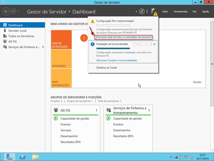Screen dimensions: 214x161
Task: Click Eventos under Serviços de Ficheiros tile
Action: coord(118,124)
